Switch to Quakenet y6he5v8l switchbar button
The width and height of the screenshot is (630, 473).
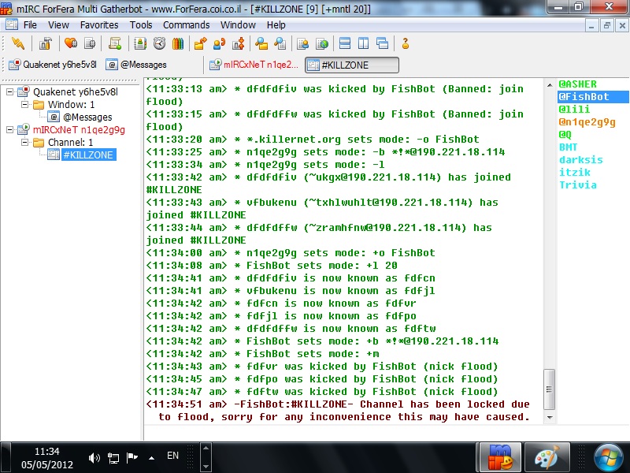pyautogui.click(x=53, y=65)
